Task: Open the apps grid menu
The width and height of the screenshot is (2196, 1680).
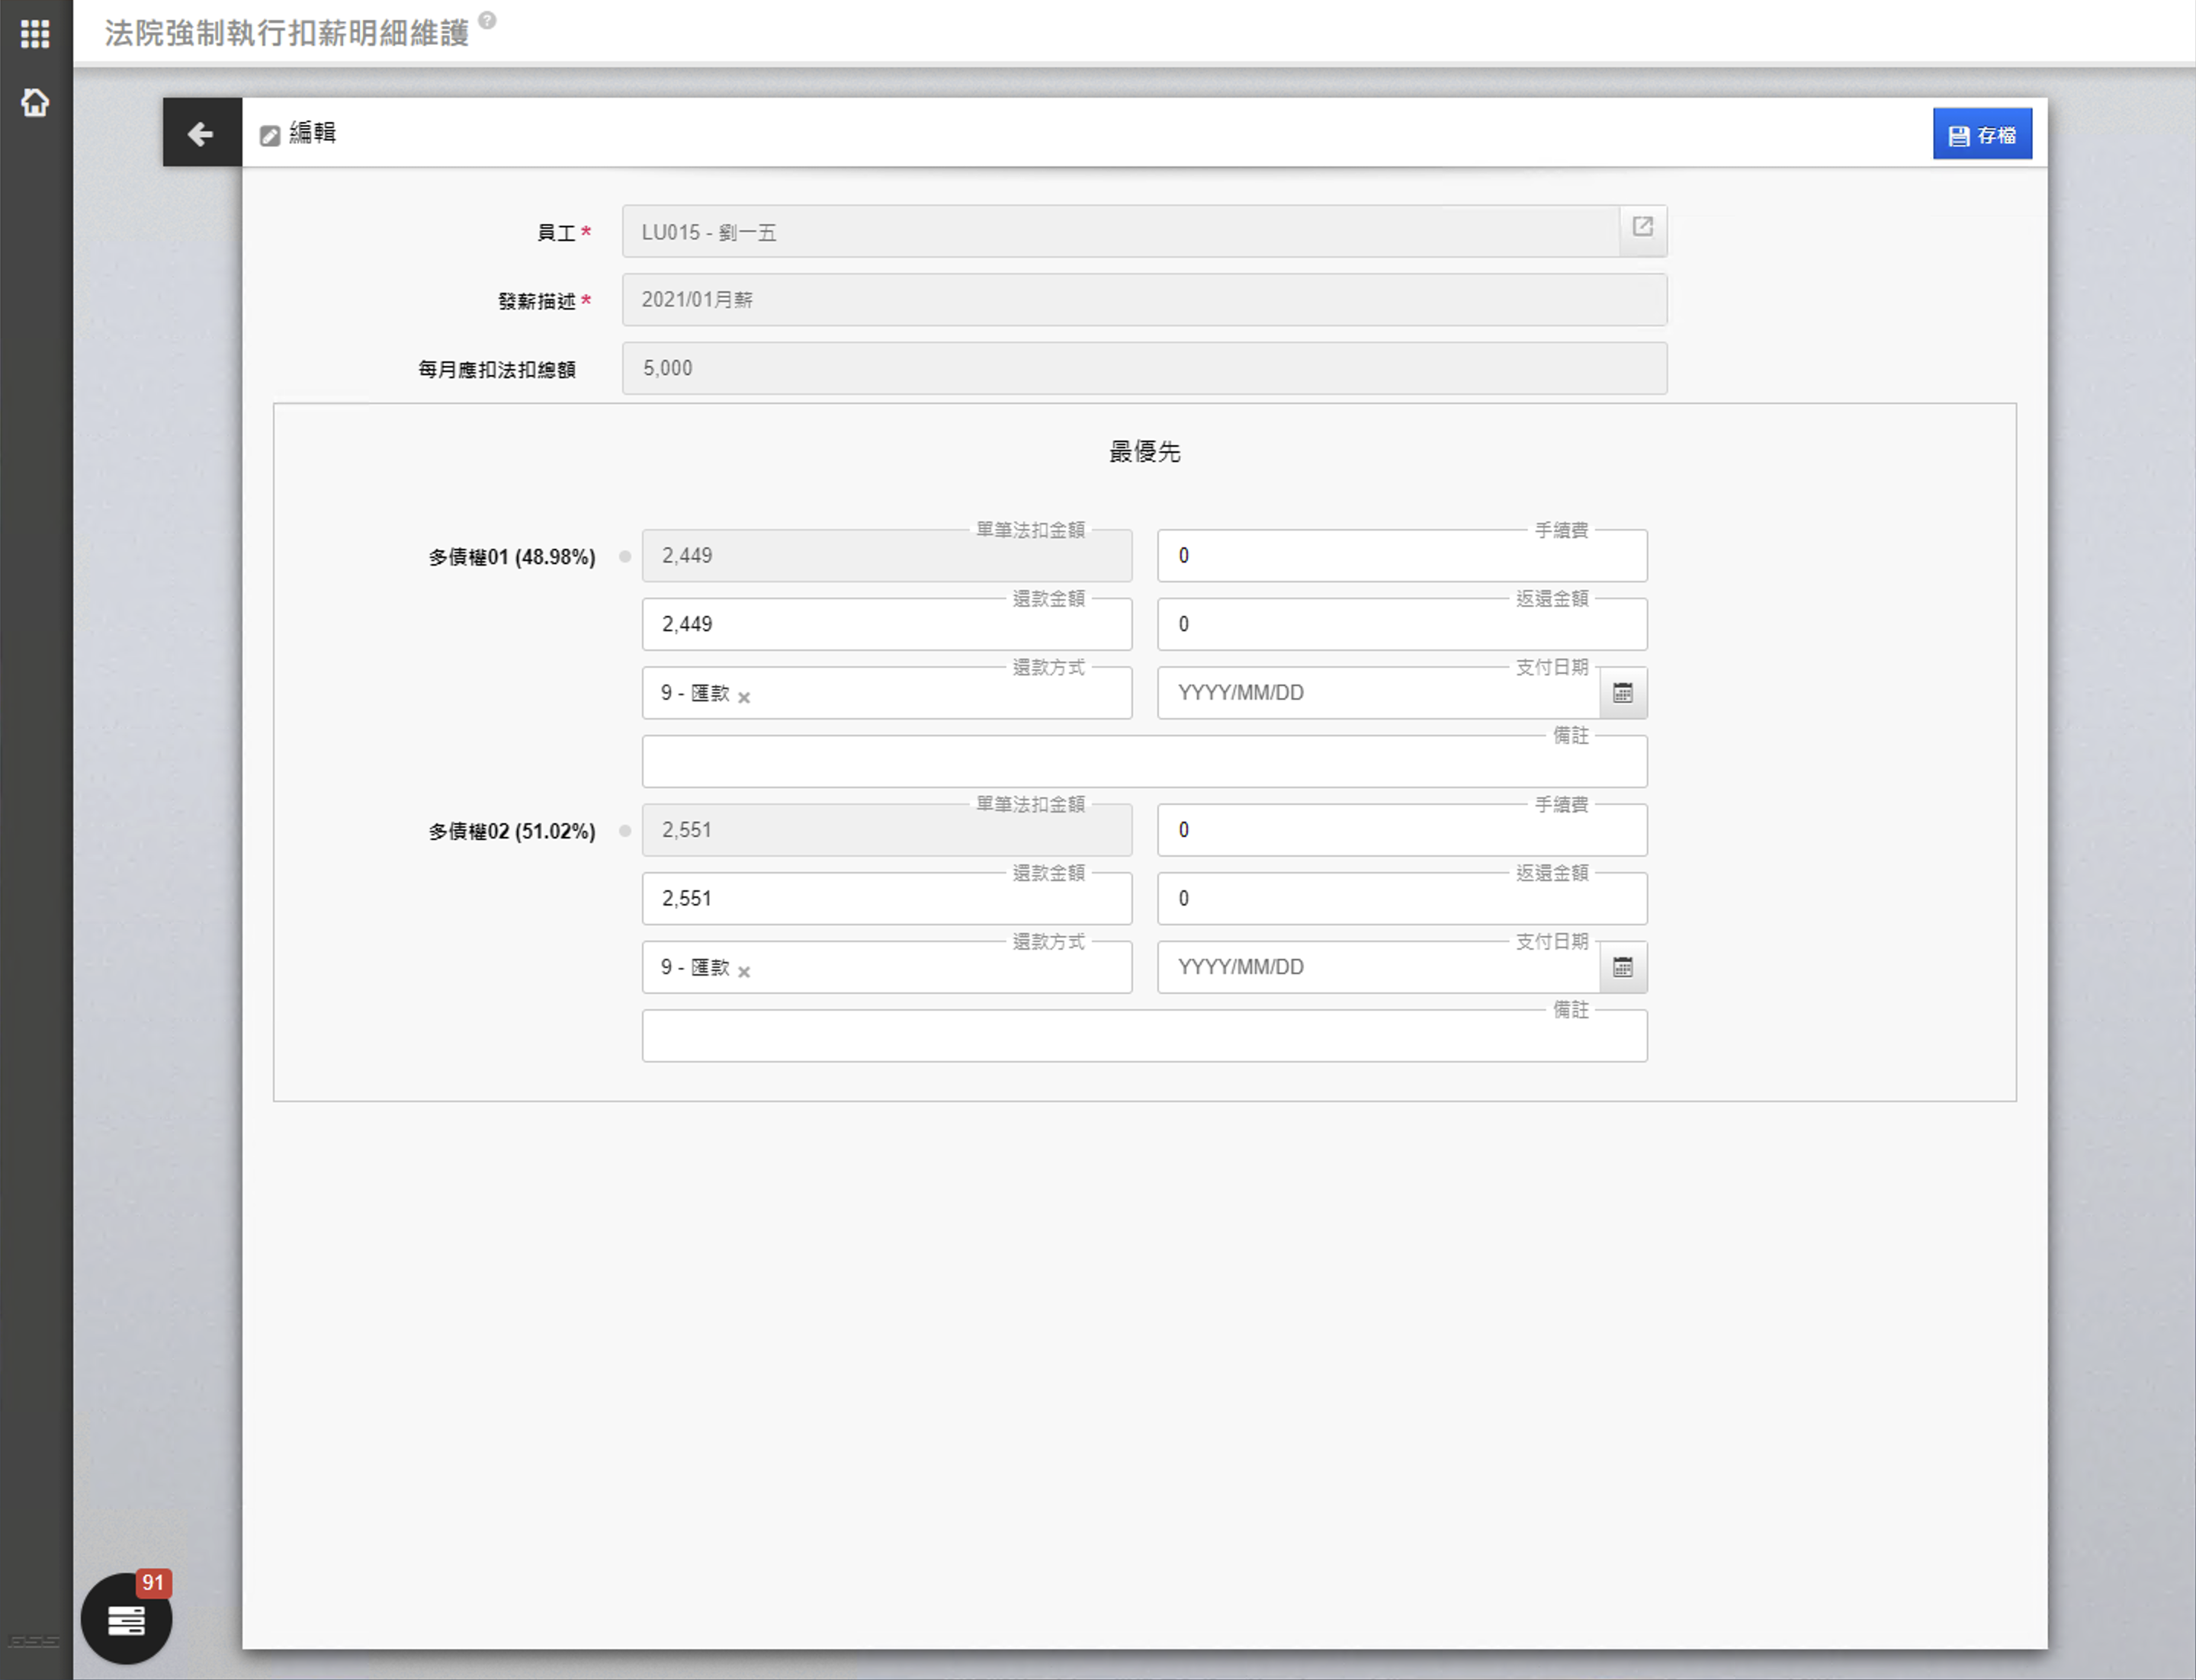Action: click(35, 34)
